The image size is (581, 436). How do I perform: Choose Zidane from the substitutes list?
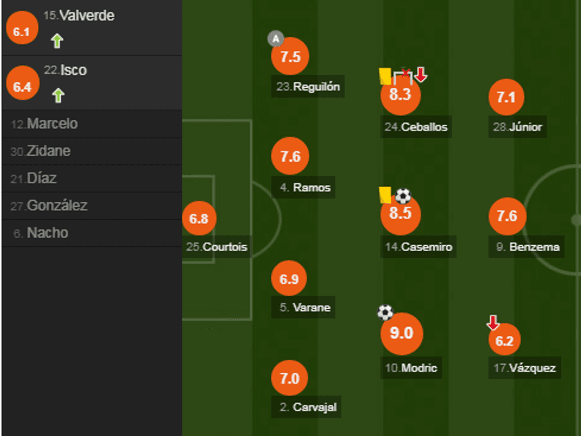pos(48,151)
